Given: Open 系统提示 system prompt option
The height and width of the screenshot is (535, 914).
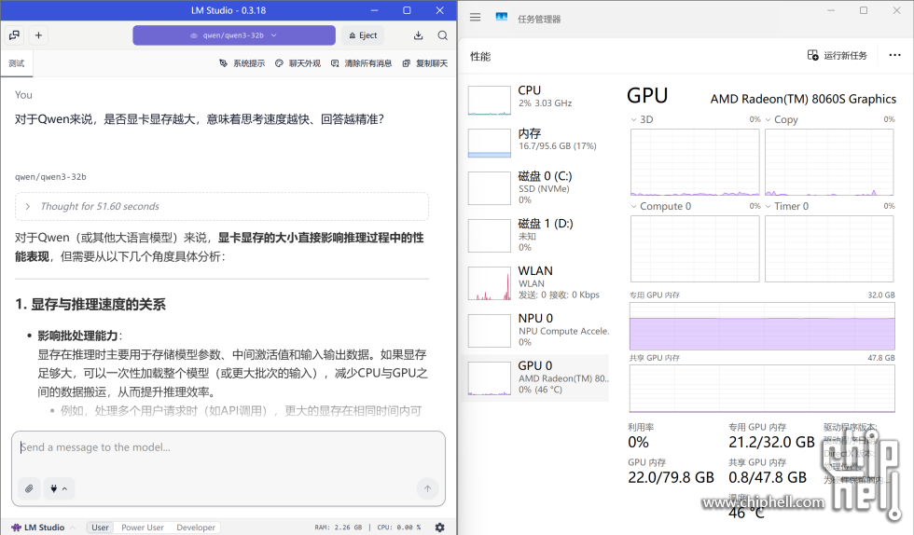Looking at the screenshot, I should coord(242,63).
